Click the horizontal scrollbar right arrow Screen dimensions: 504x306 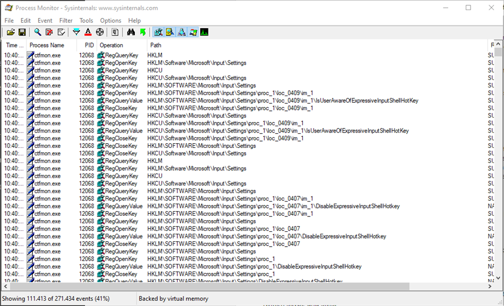490,286
